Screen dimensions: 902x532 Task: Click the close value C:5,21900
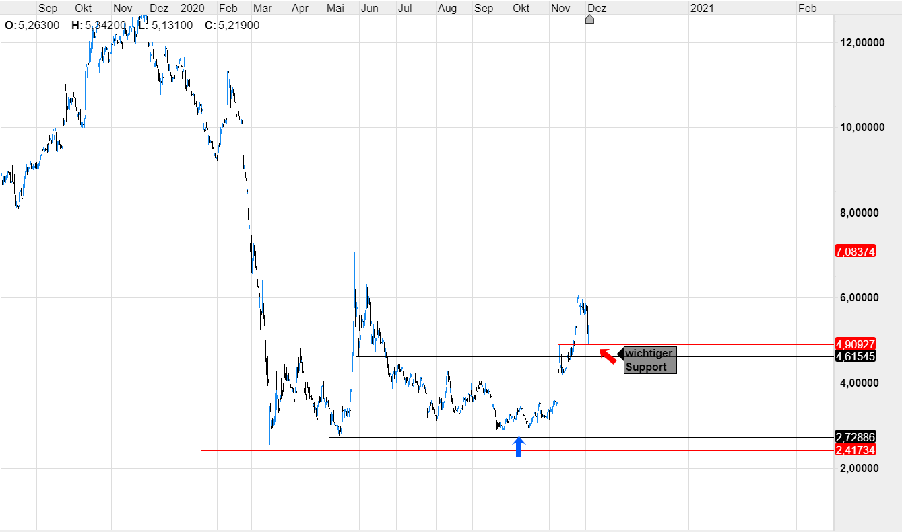pyautogui.click(x=232, y=25)
